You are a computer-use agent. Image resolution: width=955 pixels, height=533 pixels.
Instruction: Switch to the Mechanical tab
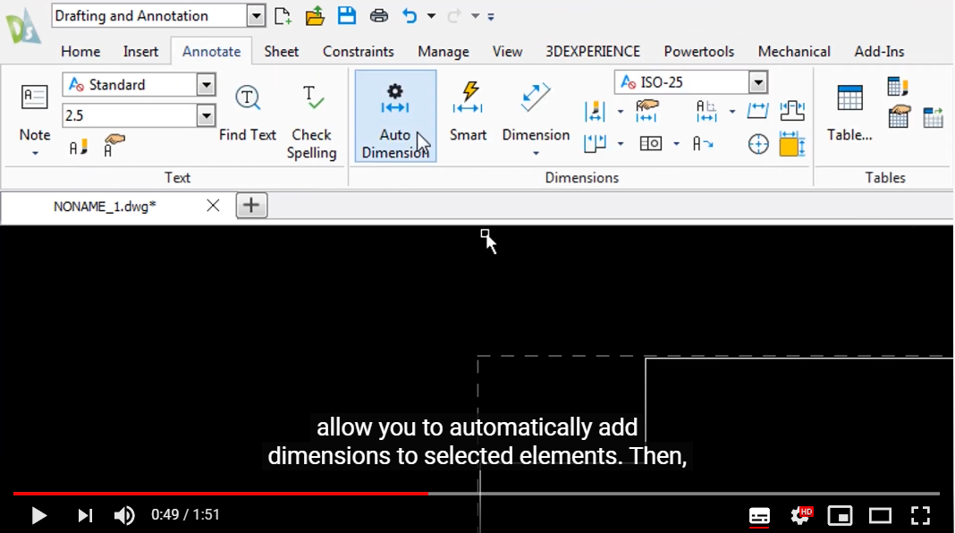click(794, 52)
